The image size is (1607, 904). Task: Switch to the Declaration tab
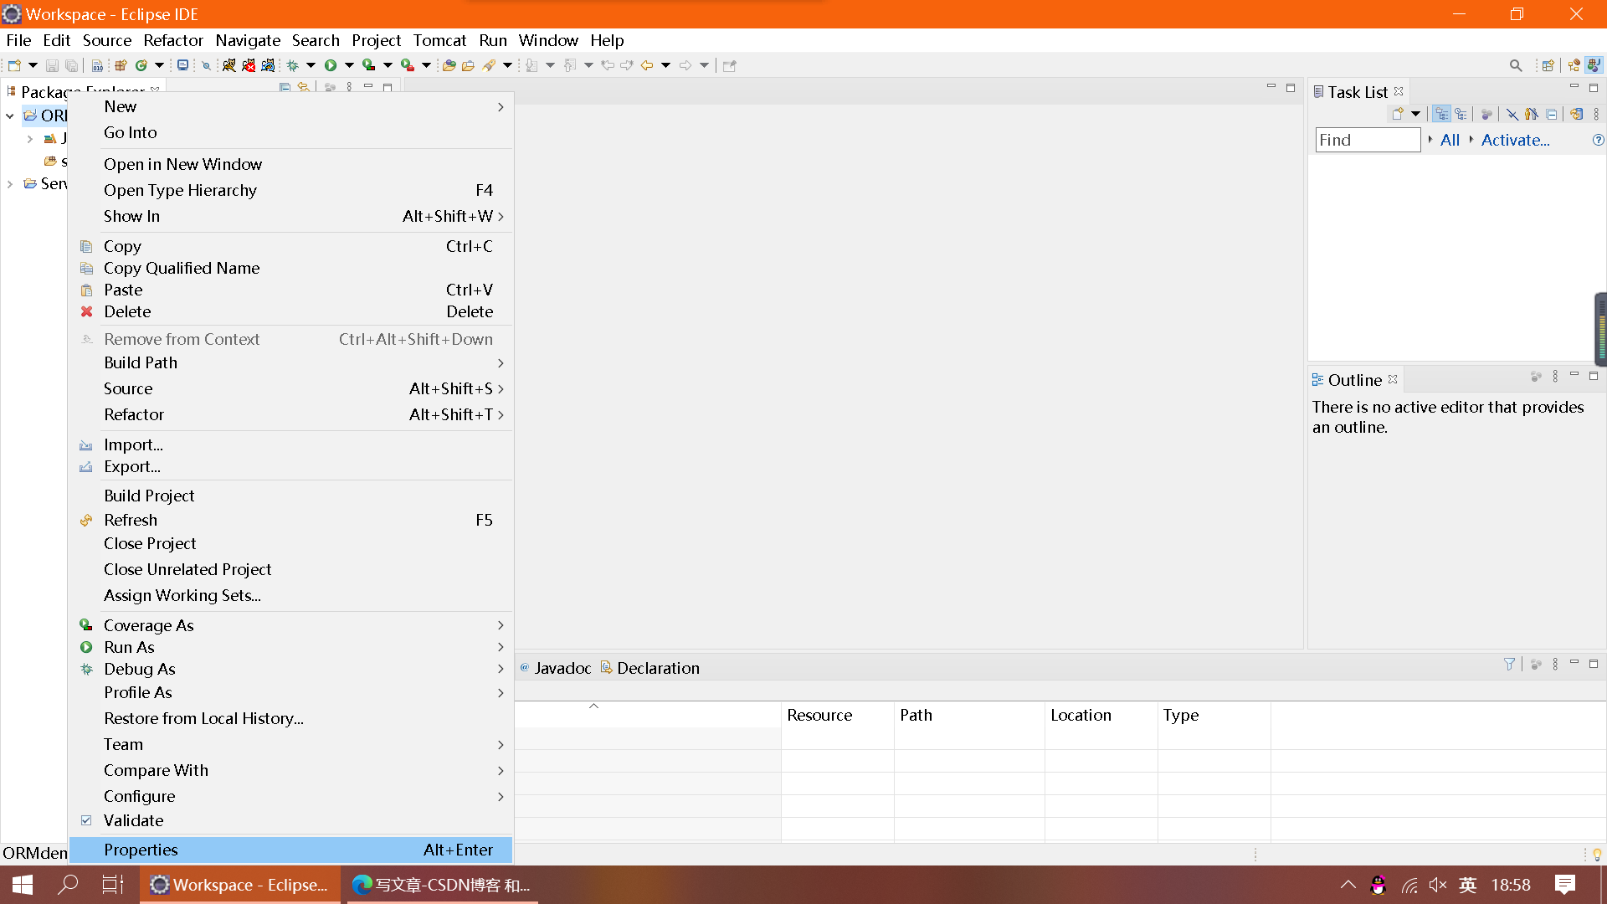(x=657, y=668)
